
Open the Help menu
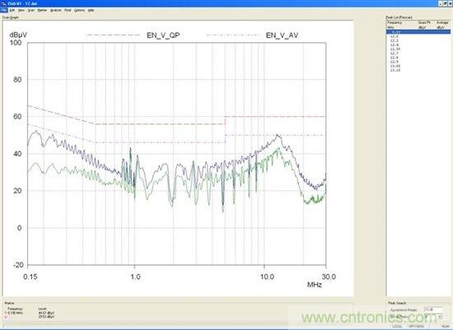point(91,10)
